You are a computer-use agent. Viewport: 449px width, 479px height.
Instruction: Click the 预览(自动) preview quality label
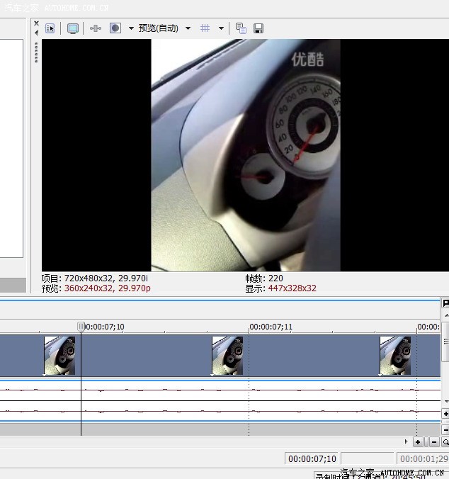pos(158,28)
